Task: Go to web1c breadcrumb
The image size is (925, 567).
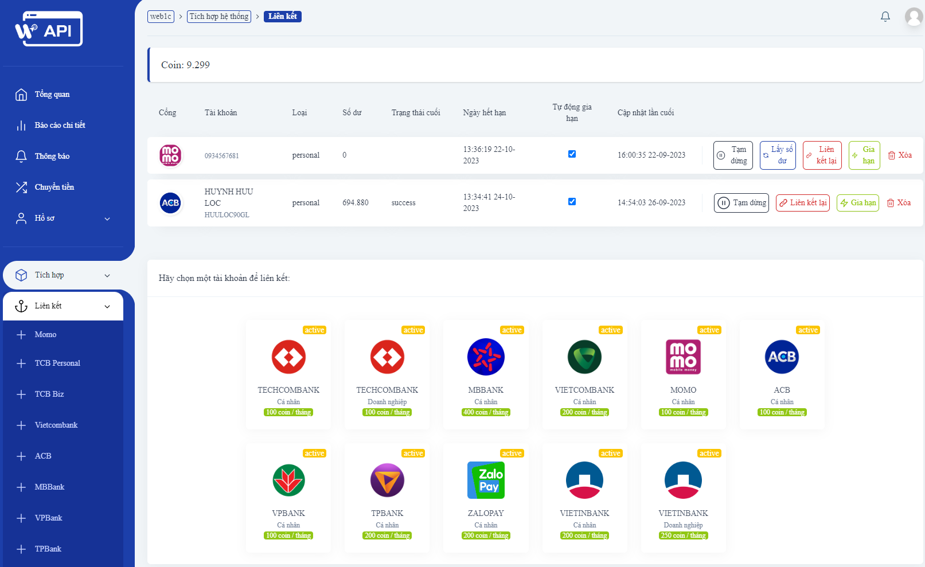Action: click(161, 17)
